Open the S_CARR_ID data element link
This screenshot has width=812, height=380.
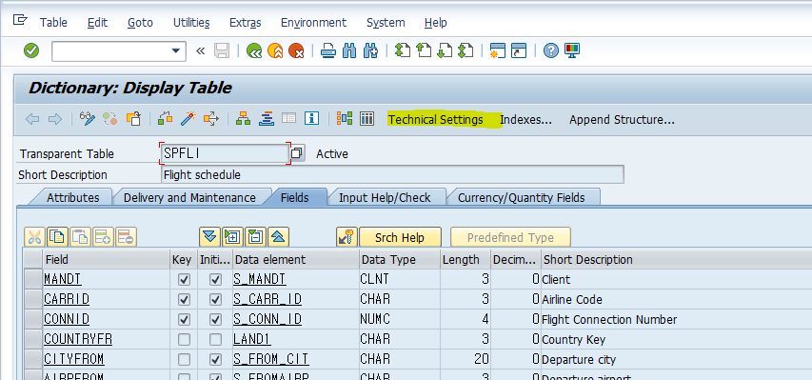267,300
